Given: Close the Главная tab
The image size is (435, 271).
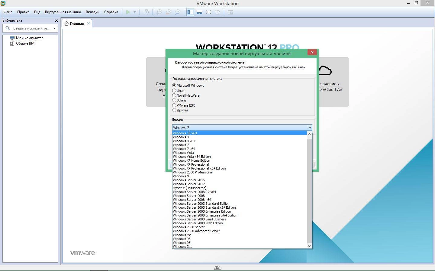Looking at the screenshot, I should pos(89,23).
